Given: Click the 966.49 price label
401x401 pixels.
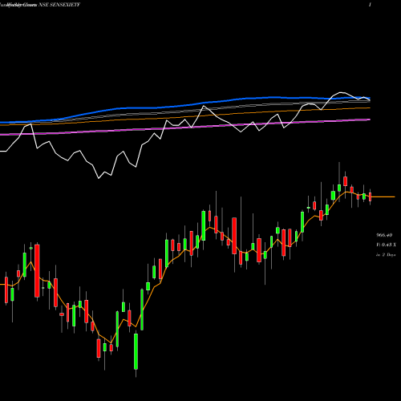Looking at the screenshot, I should tap(384, 235).
